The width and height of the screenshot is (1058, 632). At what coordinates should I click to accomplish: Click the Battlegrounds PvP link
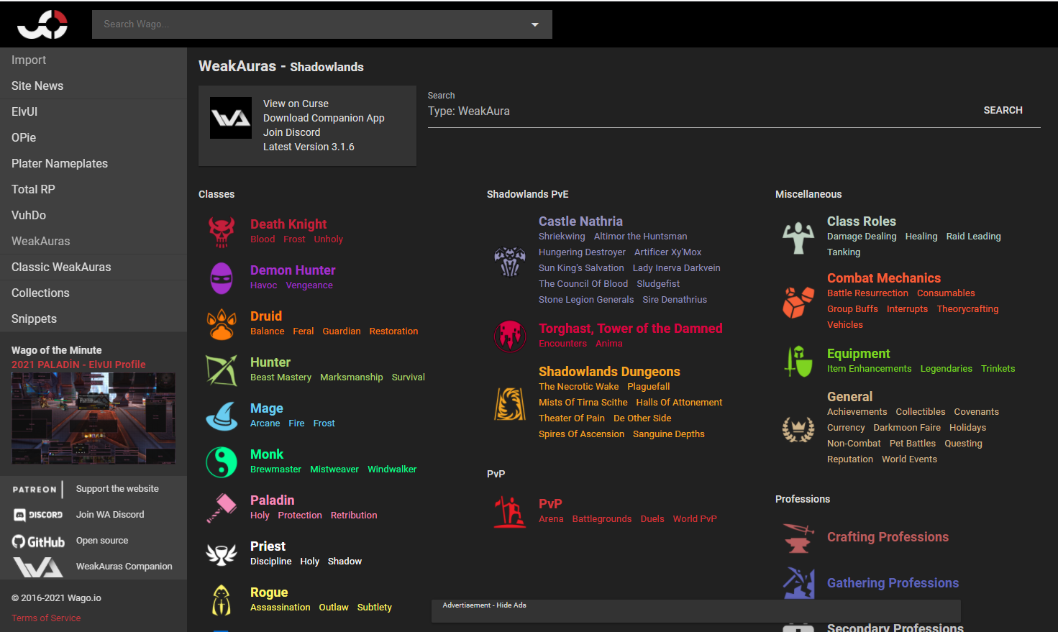602,519
